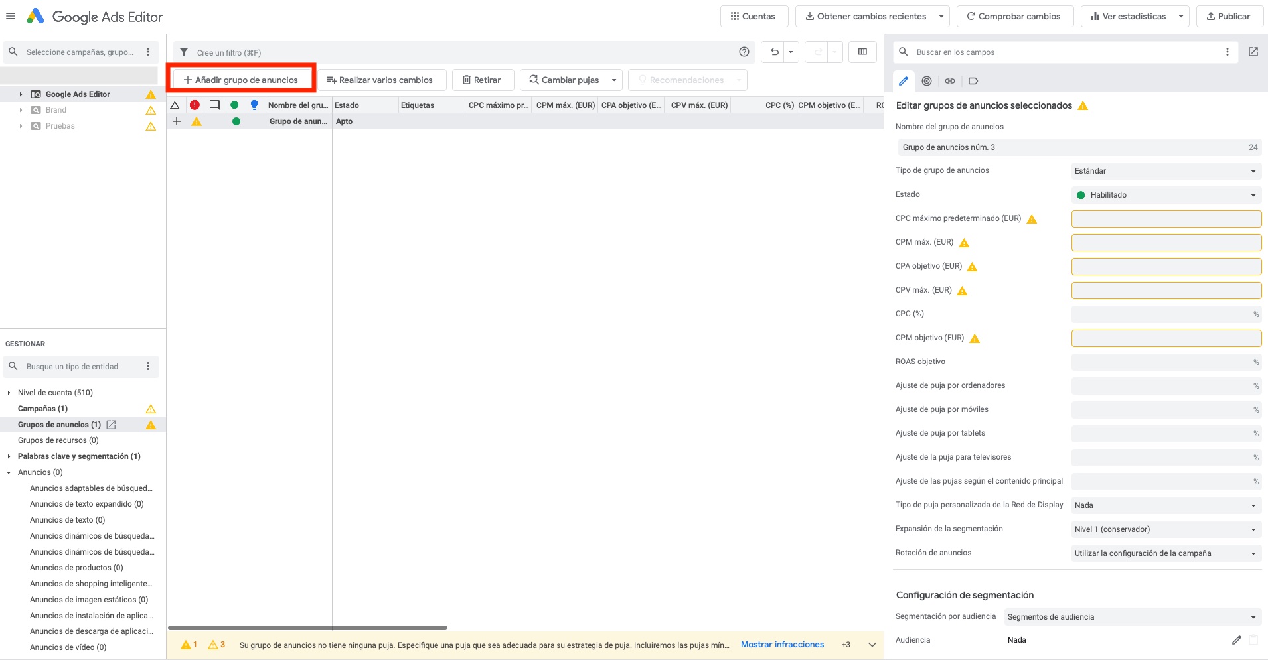Click Añadir grupo de anuncios button
The width and height of the screenshot is (1268, 660).
point(241,80)
